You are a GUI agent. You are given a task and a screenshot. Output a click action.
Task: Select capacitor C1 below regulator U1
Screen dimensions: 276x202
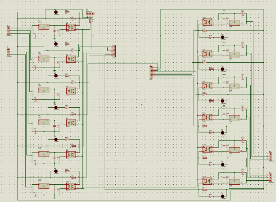36,36
